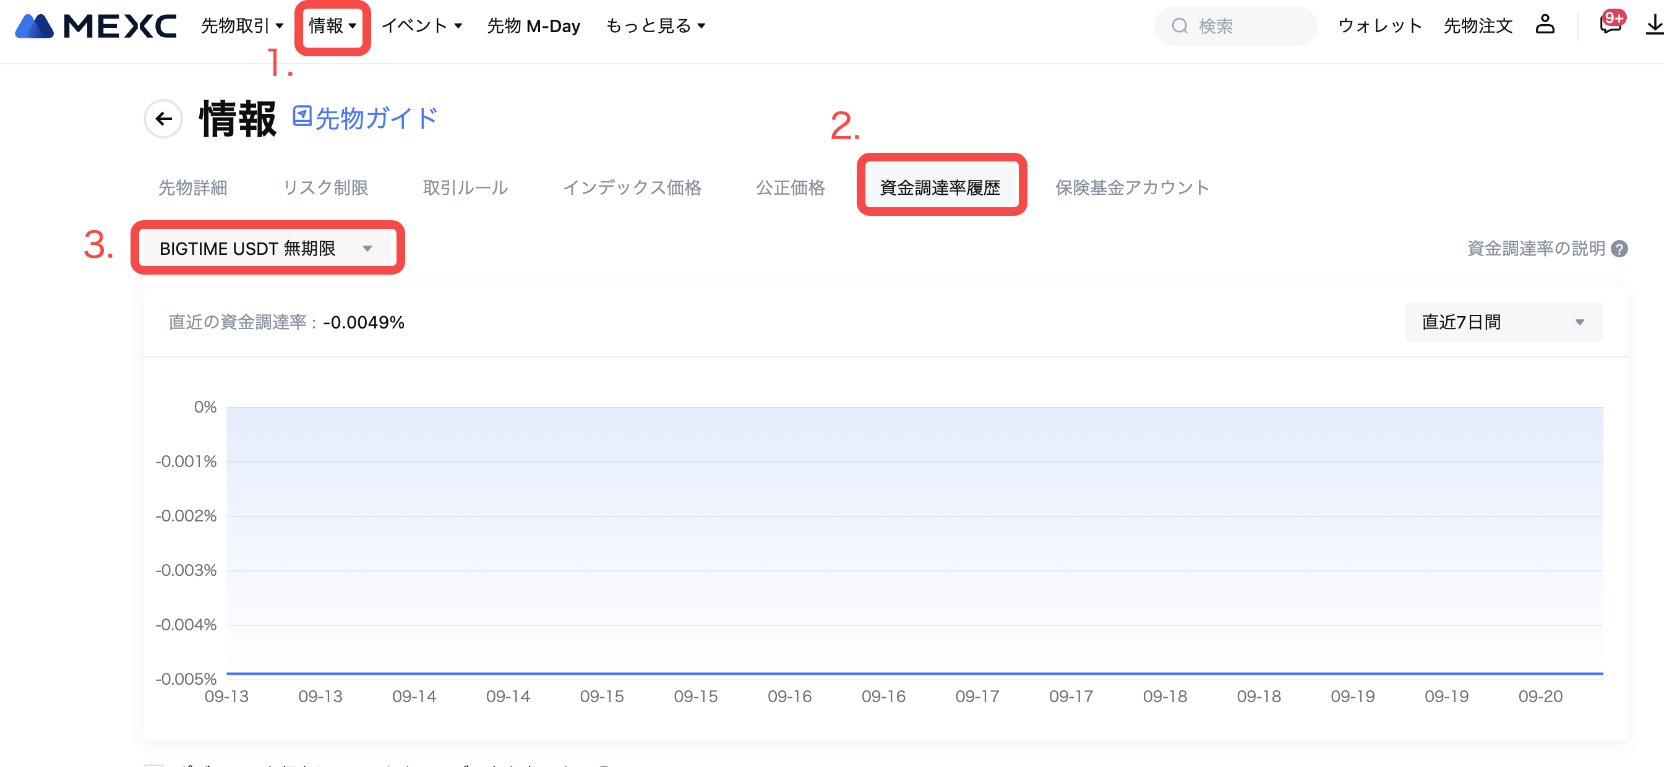This screenshot has width=1664, height=767.
Task: Click the search magnifier icon
Action: [x=1180, y=26]
